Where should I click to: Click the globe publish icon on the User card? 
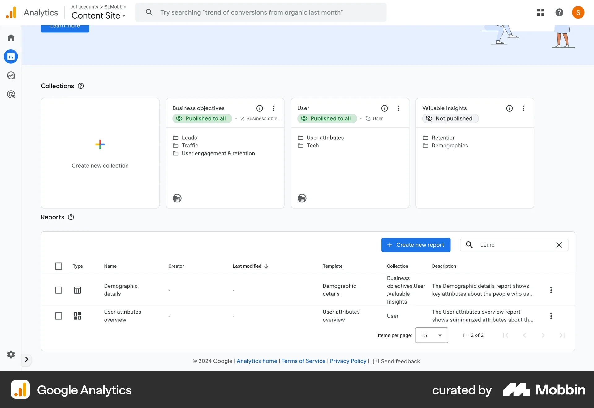coord(302,198)
